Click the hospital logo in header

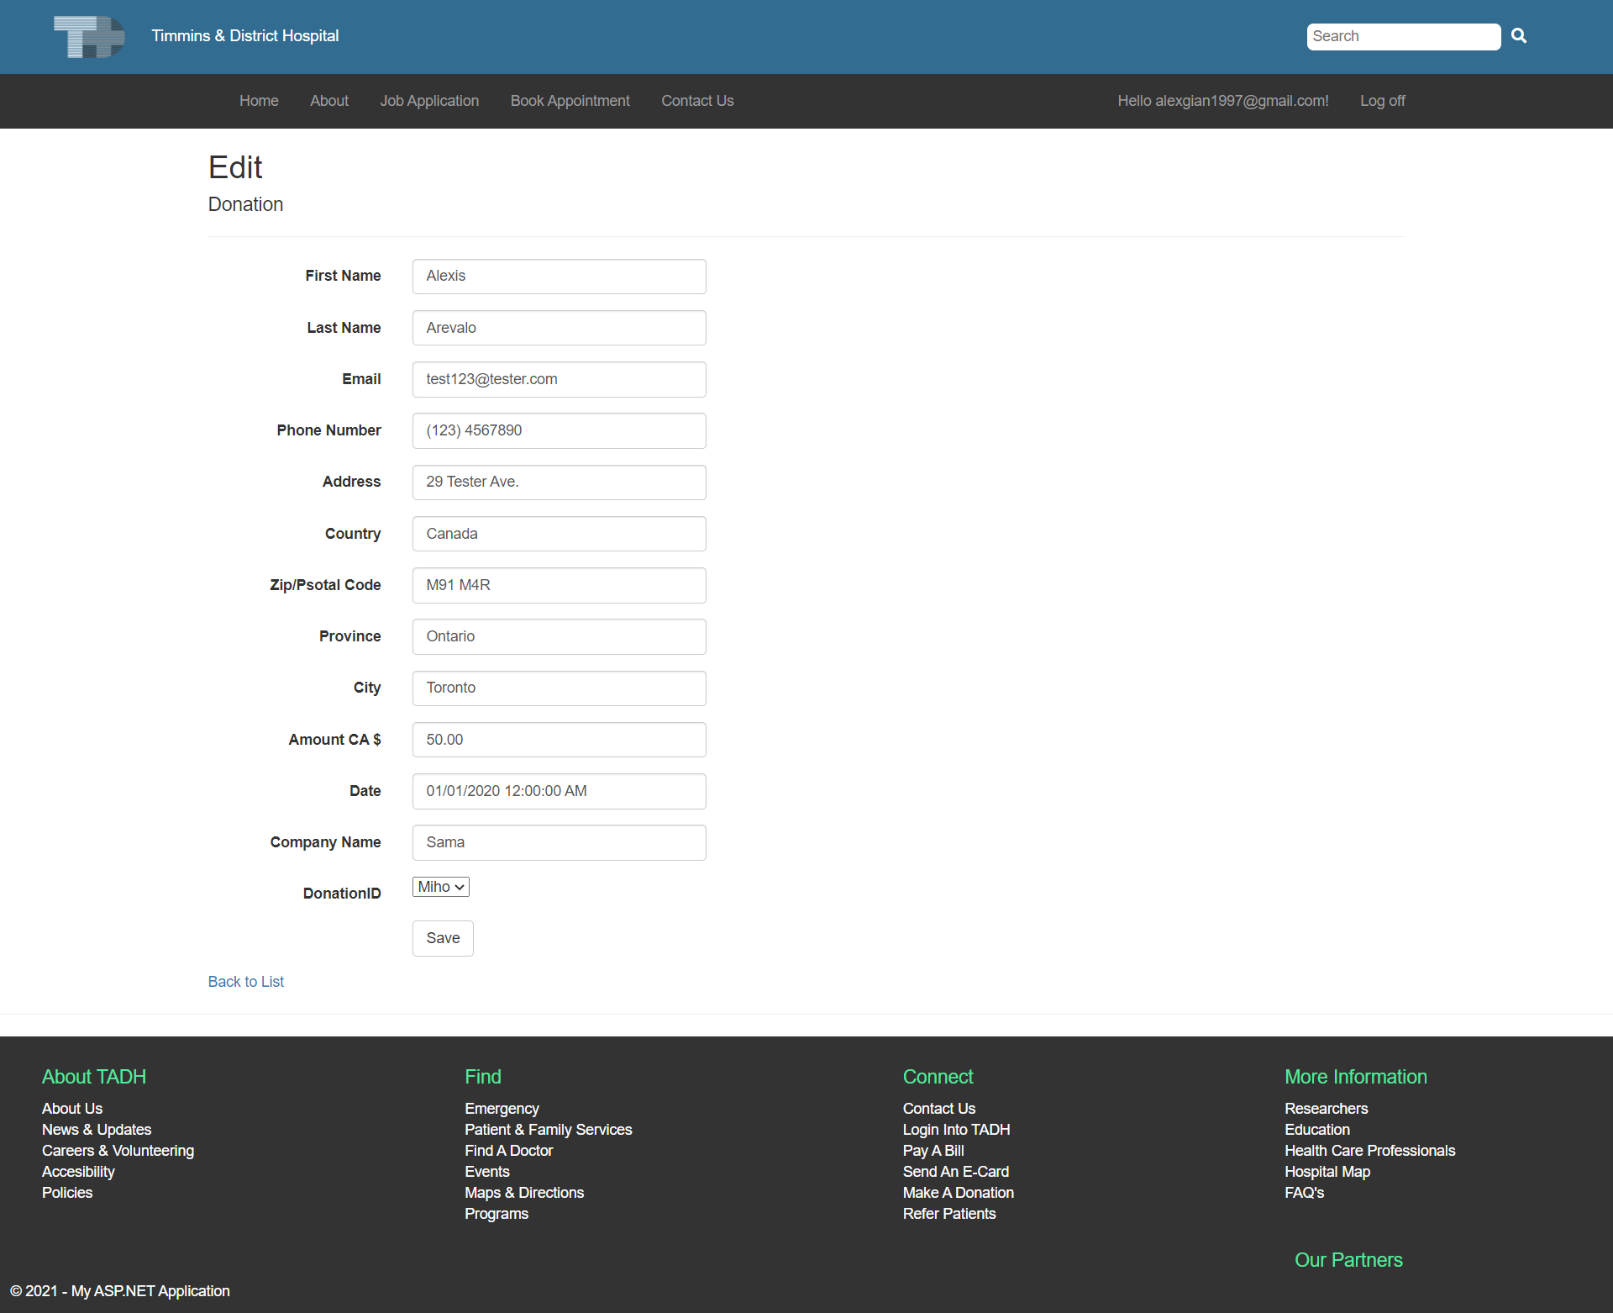pyautogui.click(x=89, y=37)
